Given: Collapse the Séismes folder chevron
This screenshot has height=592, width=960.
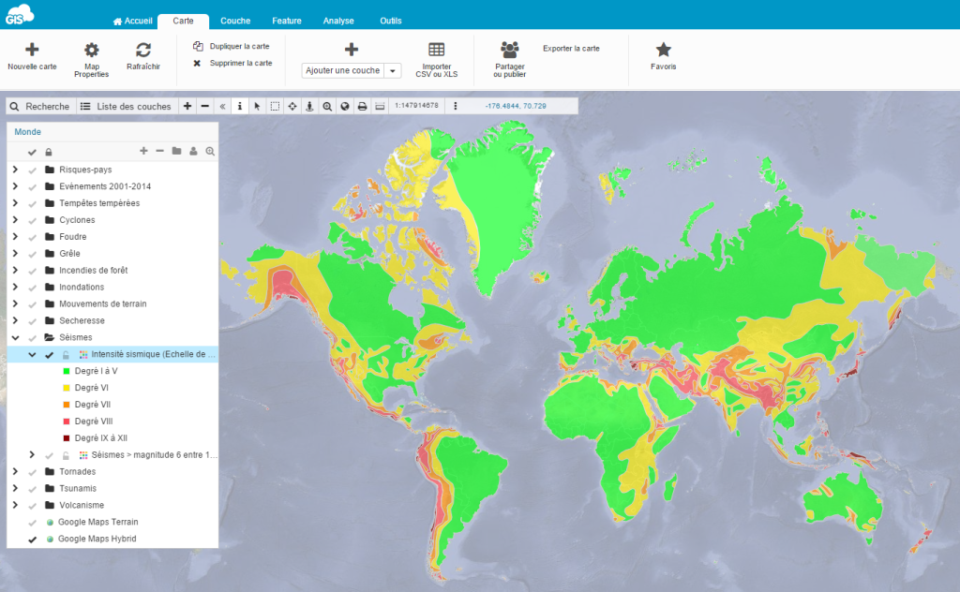Looking at the screenshot, I should pos(15,337).
